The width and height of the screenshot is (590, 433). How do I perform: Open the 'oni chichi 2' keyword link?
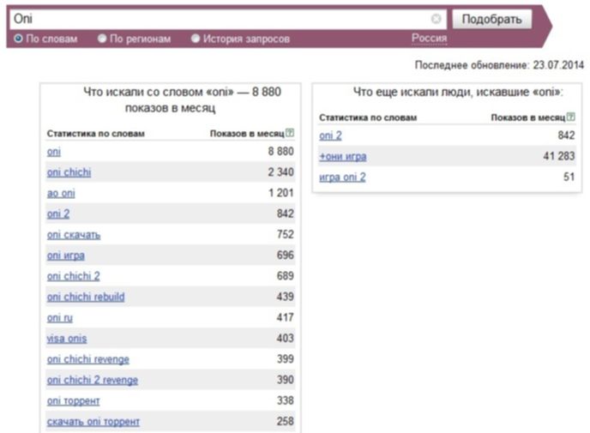point(74,276)
